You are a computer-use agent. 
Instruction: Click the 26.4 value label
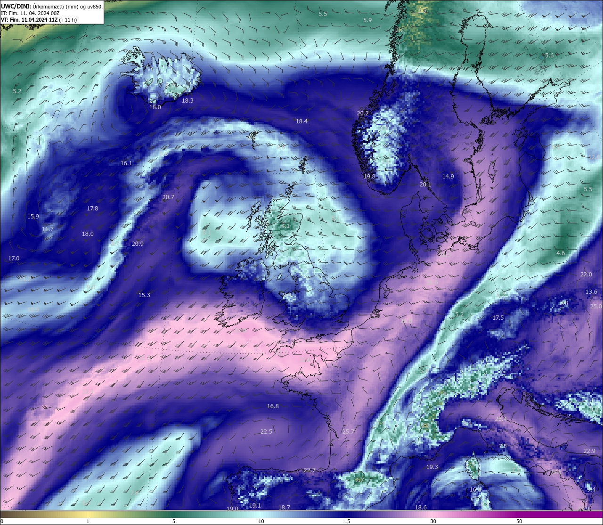501,419
